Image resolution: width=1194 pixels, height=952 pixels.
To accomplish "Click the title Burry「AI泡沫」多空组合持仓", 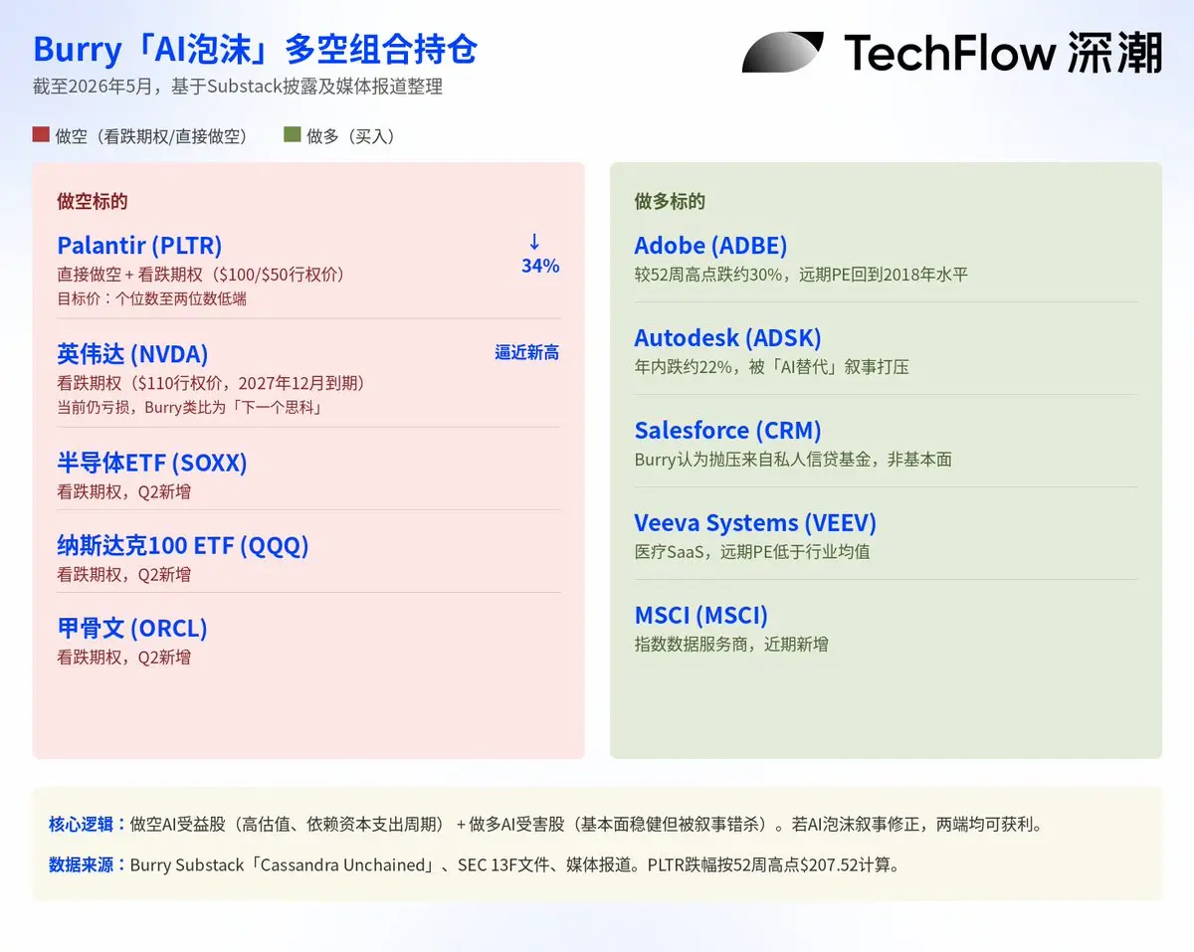I will click(256, 49).
